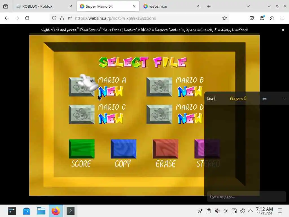Open Firefox account menu
Screen dimensions: 289x217
coord(262,18)
